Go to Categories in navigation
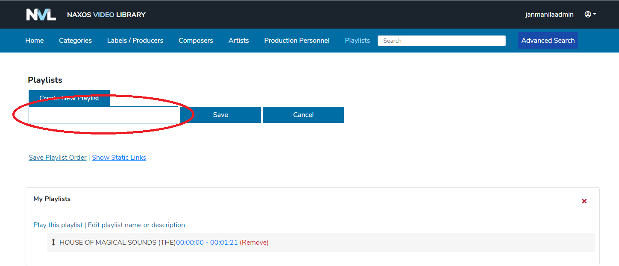Image resolution: width=619 pixels, height=266 pixels. (x=75, y=41)
